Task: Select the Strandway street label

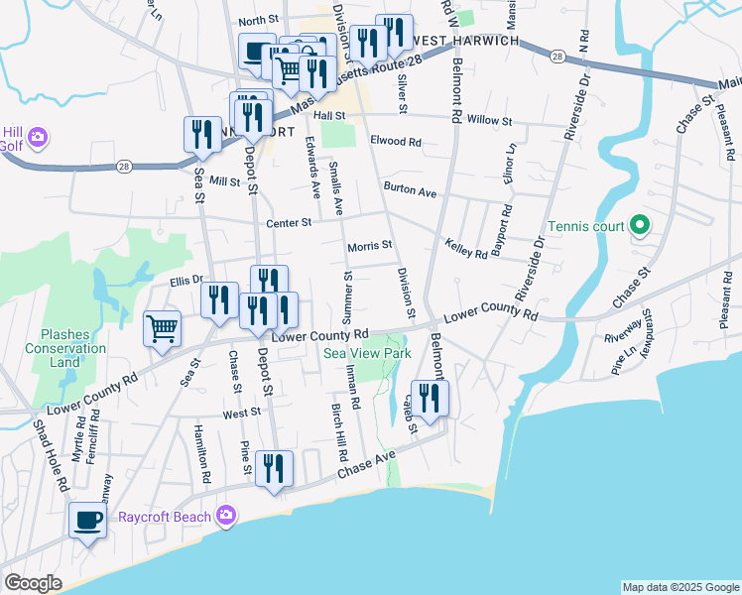Action: 647,333
